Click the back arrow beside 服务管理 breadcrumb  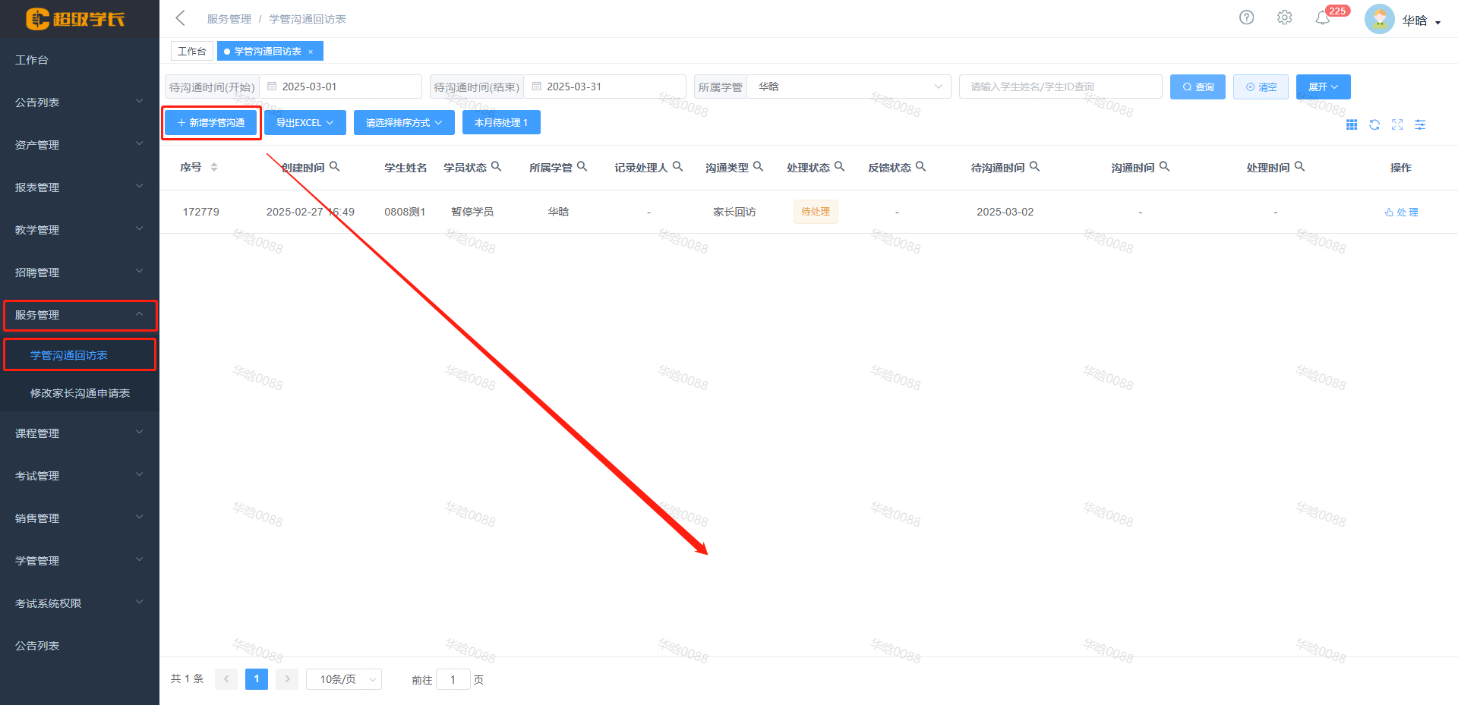[180, 17]
